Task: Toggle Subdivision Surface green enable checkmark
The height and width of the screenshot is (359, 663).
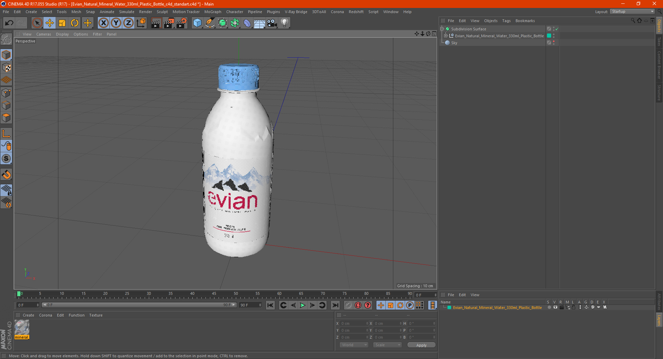Action: pos(557,29)
